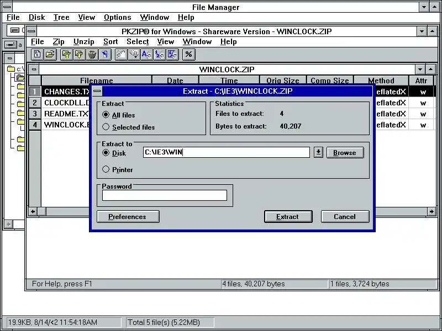Screen dimensions: 442x331
Task: Click the ZIP list scroll left arrow
Action: click(x=33, y=211)
